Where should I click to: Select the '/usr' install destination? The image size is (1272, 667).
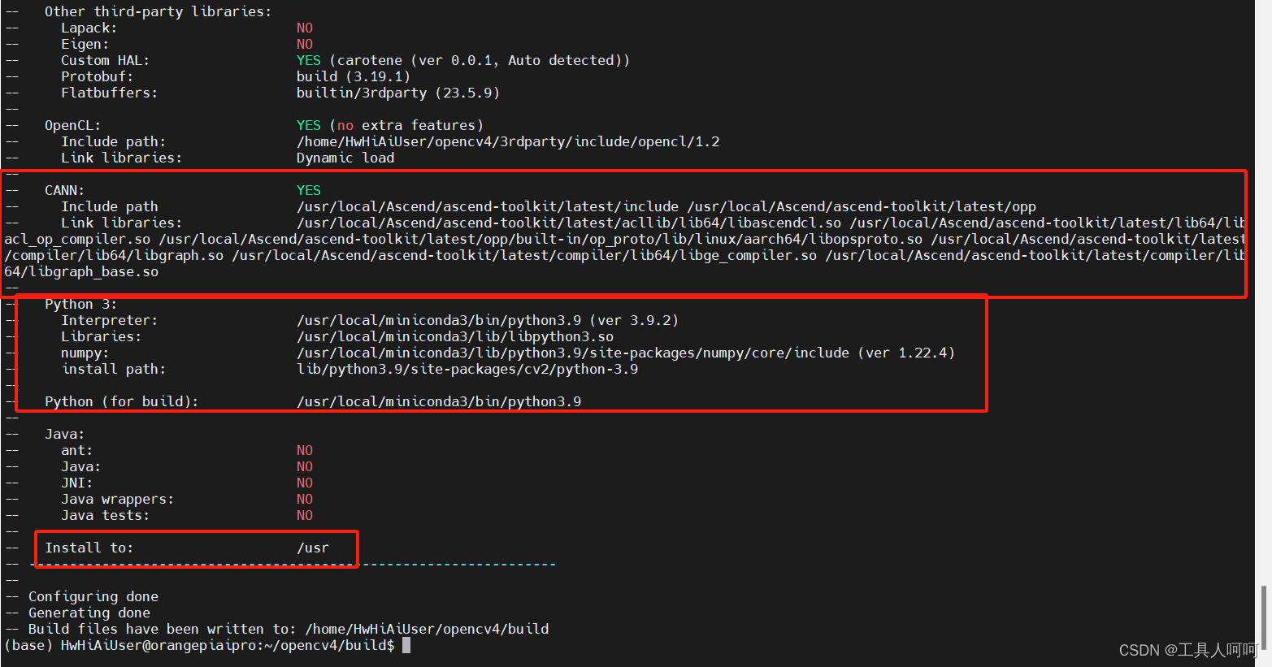point(313,548)
